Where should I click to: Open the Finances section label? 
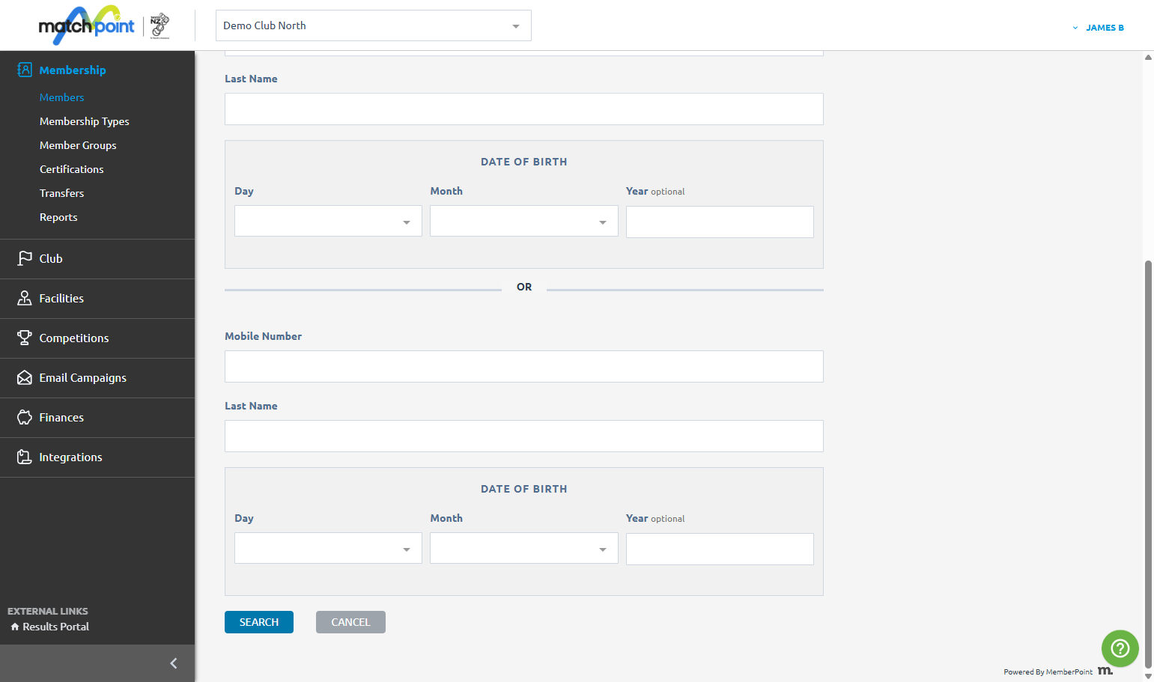click(61, 418)
